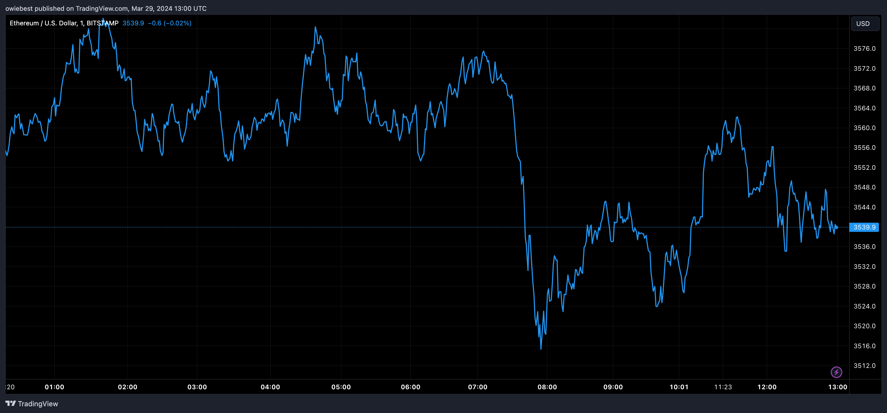This screenshot has height=413, width=887.
Task: Click the TradingView logo at bottom left
Action: pyautogui.click(x=32, y=404)
